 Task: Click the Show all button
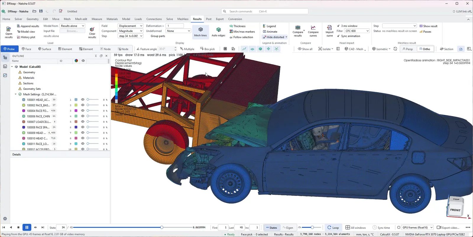click(305, 49)
